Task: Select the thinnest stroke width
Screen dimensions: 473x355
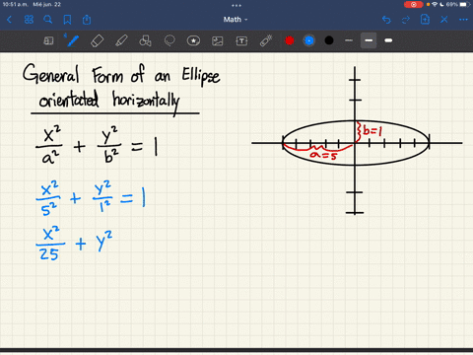Action: click(349, 40)
